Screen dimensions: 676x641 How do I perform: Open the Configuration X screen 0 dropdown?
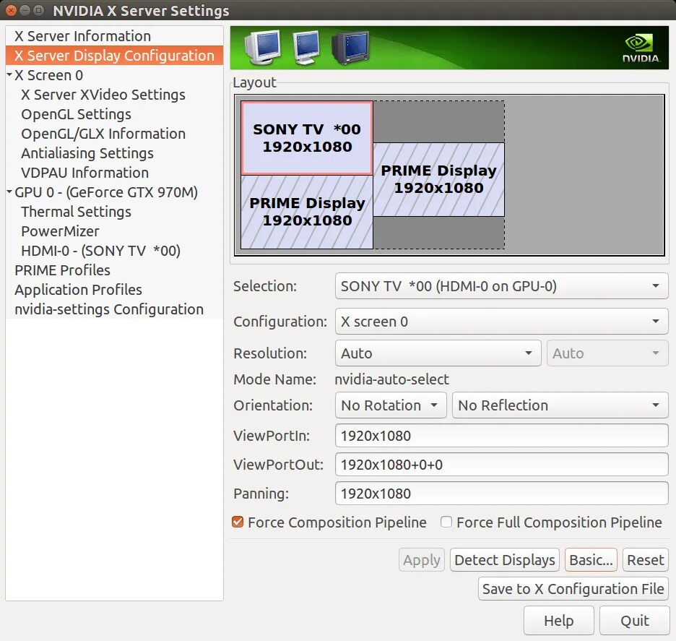tap(501, 322)
